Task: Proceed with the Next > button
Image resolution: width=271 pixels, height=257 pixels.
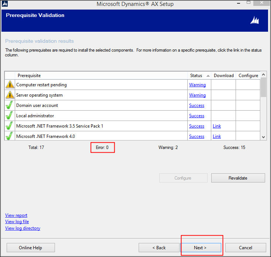Action: tap(201, 248)
